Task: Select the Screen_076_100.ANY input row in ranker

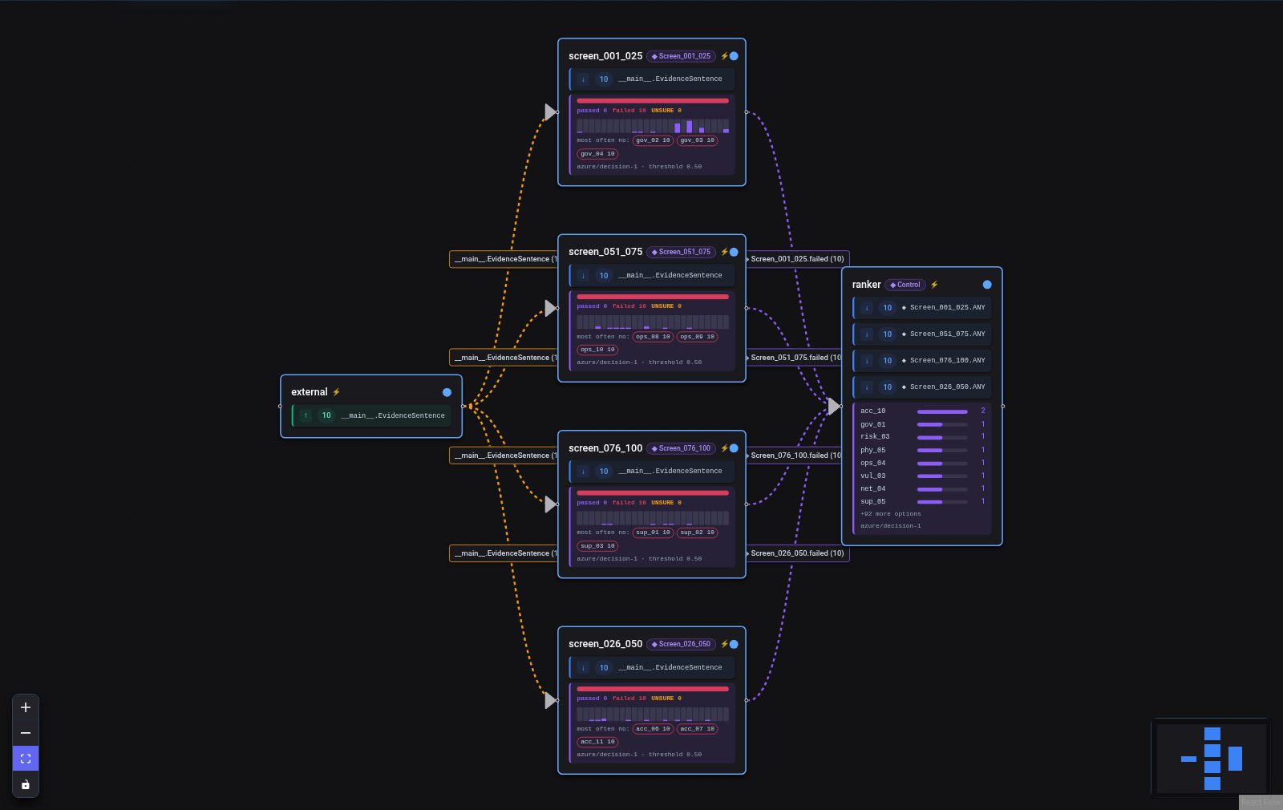Action: pyautogui.click(x=922, y=361)
